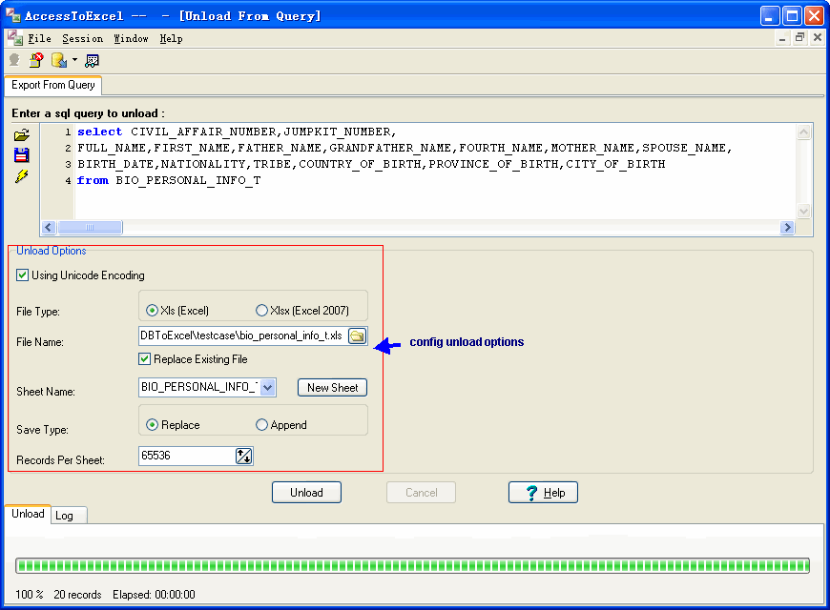Click the query editor scroll right arrow
This screenshot has height=610, width=830.
click(787, 228)
